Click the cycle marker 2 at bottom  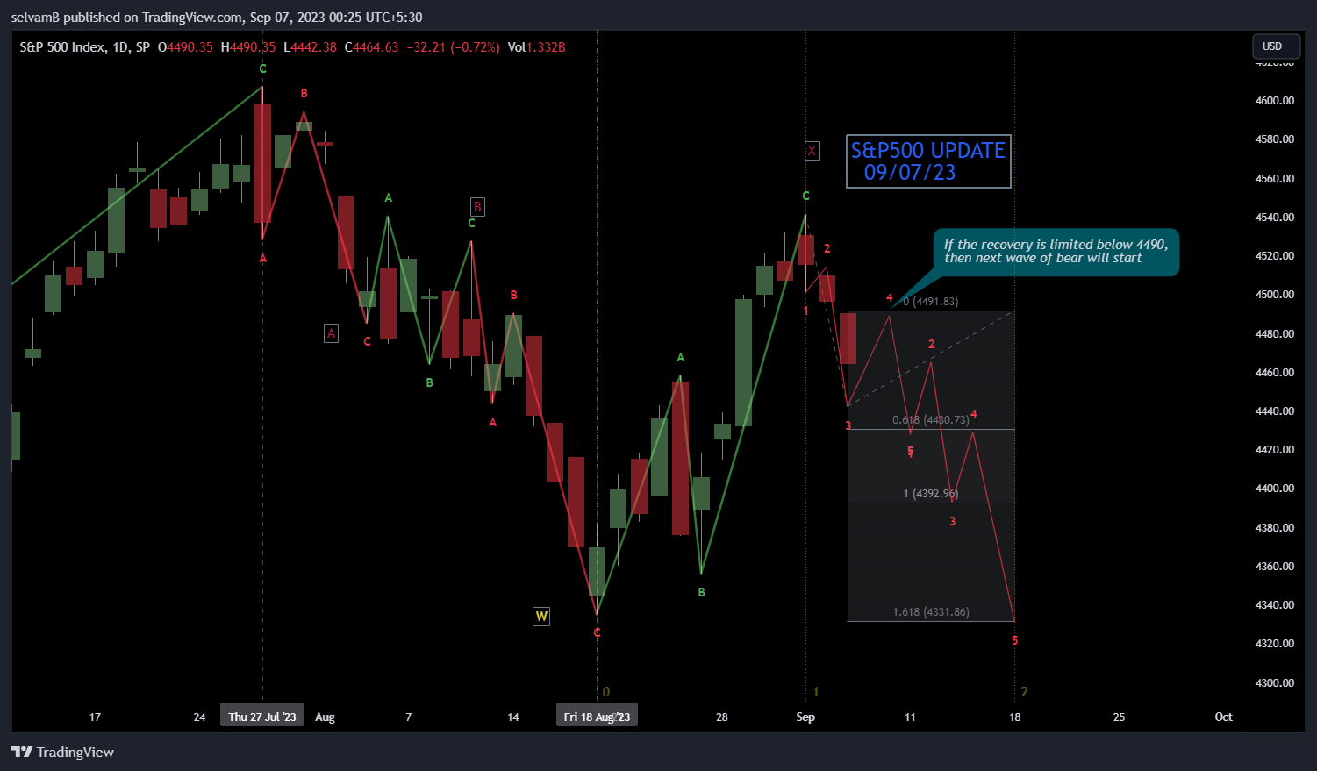(1024, 692)
